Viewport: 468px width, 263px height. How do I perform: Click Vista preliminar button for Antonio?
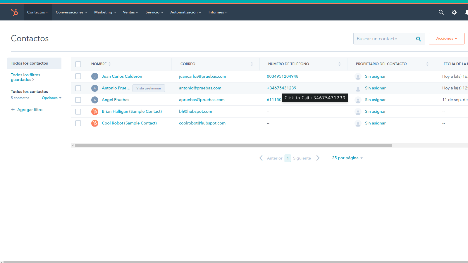coord(149,88)
